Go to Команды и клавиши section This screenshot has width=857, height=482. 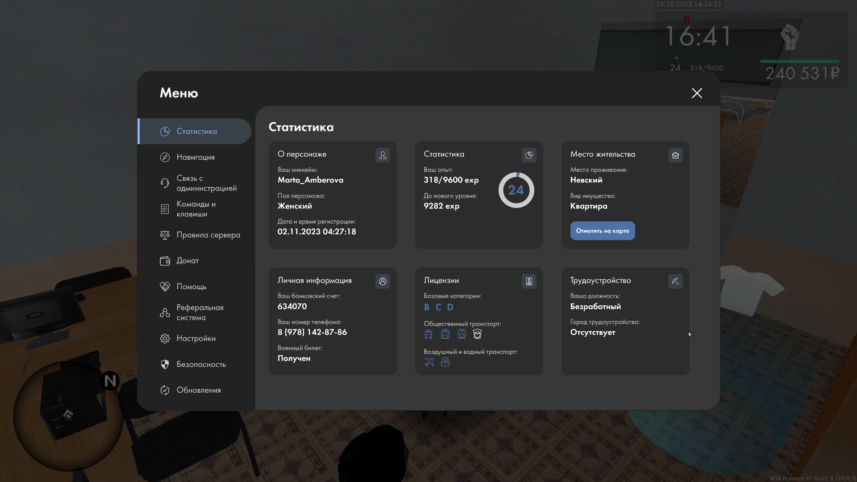[x=195, y=209]
